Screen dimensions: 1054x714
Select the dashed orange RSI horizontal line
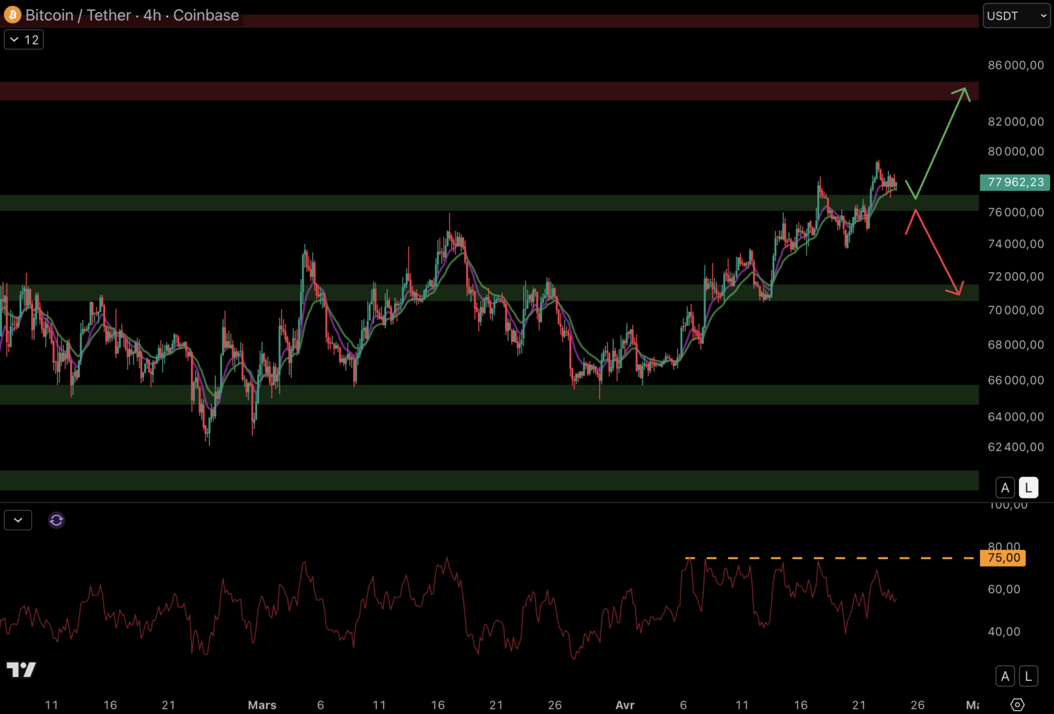click(x=827, y=558)
